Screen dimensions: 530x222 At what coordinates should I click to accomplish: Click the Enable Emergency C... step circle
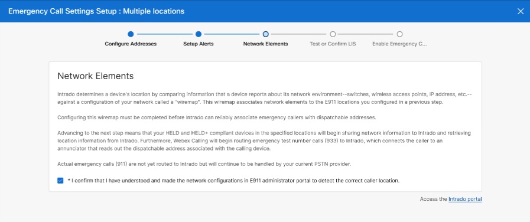point(400,34)
